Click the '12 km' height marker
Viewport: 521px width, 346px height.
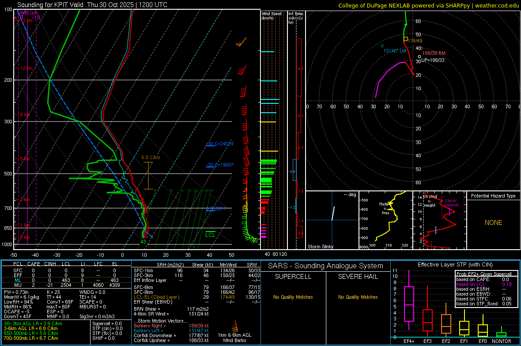(26, 68)
